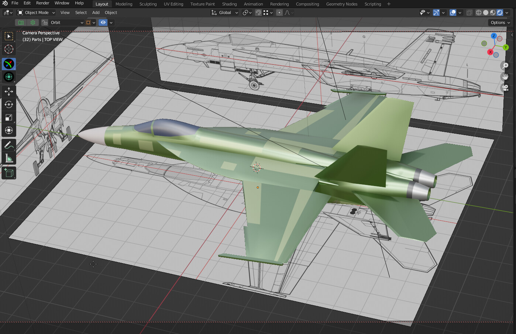
Task: Open the editor type dropdown
Action: [8, 13]
